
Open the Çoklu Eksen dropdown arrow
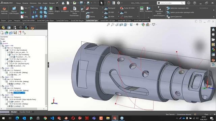pyautogui.click(x=138, y=17)
